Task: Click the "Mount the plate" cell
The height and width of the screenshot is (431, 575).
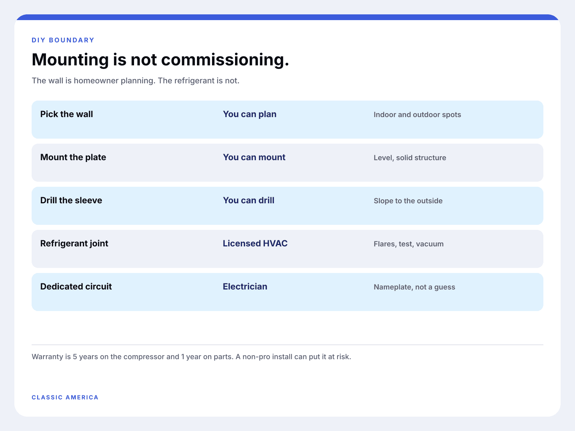Action: tap(73, 157)
